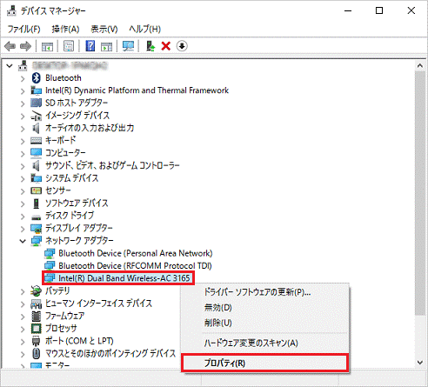Collapse the ネットワーク アダプター node

click(23, 241)
